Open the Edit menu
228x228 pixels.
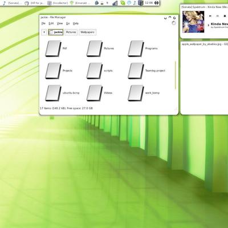click(x=51, y=23)
